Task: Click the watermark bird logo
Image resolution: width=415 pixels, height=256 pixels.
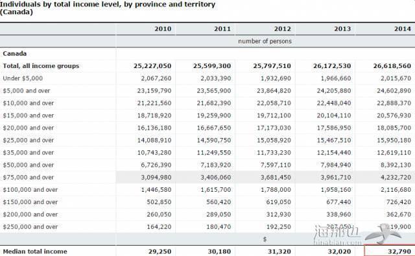Action: [383, 234]
